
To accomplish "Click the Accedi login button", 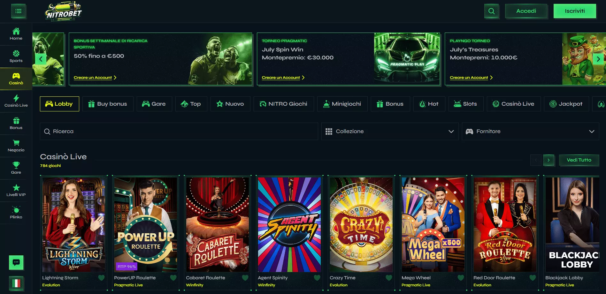I will click(526, 11).
